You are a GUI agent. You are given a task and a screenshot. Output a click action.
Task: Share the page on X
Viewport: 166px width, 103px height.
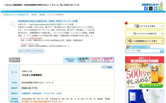coord(151,8)
